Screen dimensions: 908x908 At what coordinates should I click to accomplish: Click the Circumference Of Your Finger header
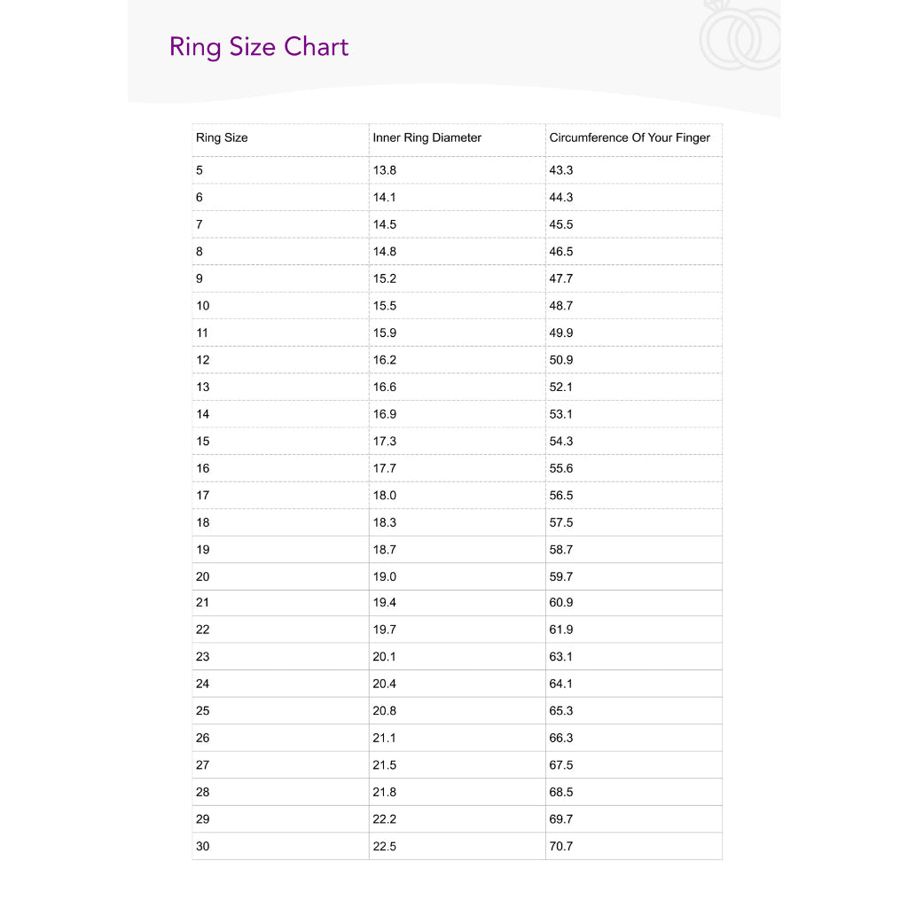click(630, 138)
